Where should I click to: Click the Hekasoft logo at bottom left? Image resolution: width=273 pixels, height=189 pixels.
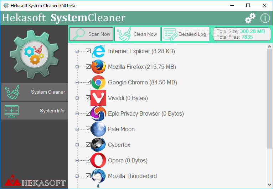pyautogui.click(x=35, y=180)
